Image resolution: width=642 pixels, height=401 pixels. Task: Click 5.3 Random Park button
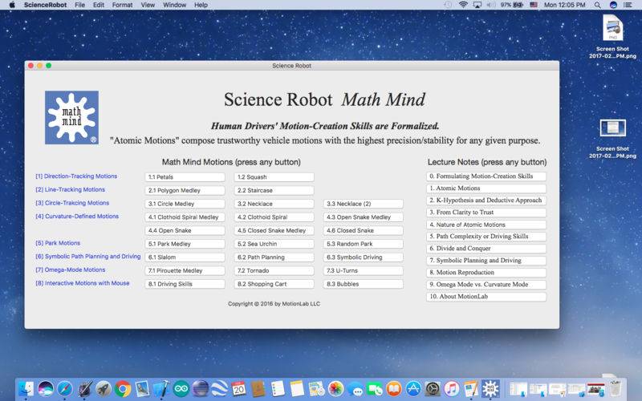(364, 244)
